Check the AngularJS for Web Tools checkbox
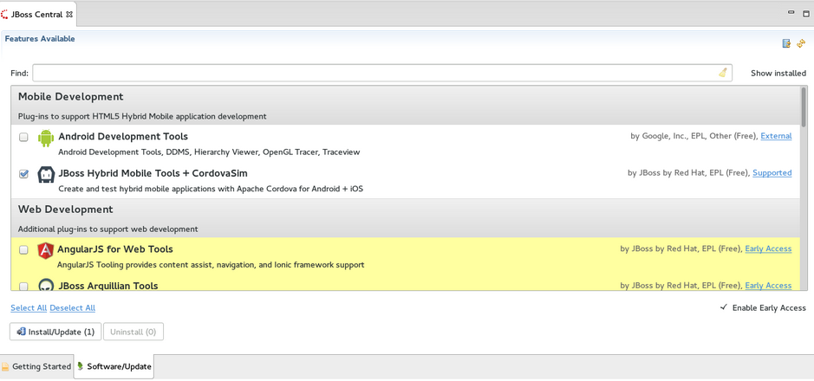 [x=23, y=250]
